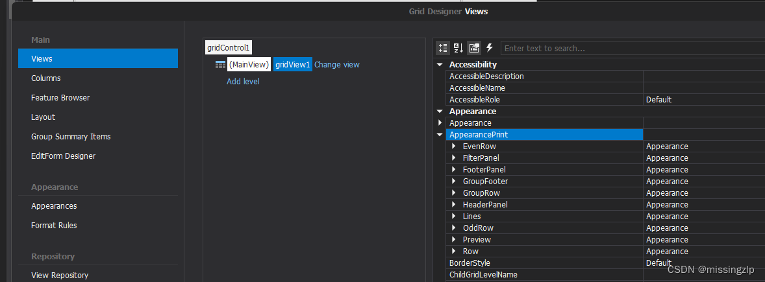Select the AccessibleRole property
Viewport: 765px width, 282px height.
(x=544, y=99)
